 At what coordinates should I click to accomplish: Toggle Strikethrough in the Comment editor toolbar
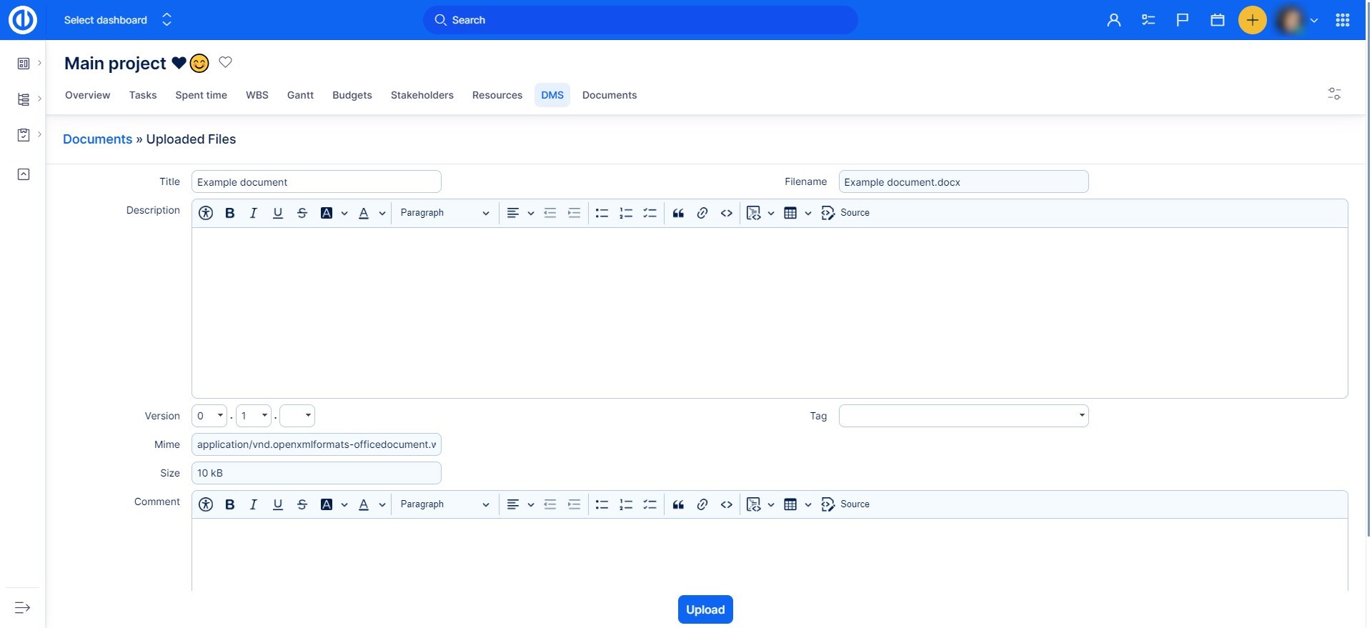click(x=302, y=504)
